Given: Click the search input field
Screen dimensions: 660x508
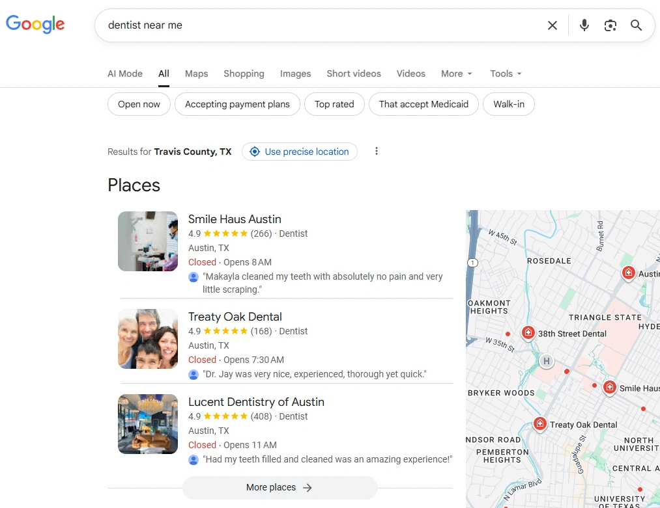Looking at the screenshot, I should (319, 25).
